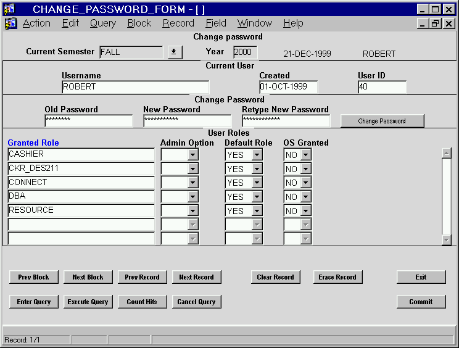The height and width of the screenshot is (348, 459).
Task: Expand Admin Option dropdown for CONNECT
Action: 193,183
